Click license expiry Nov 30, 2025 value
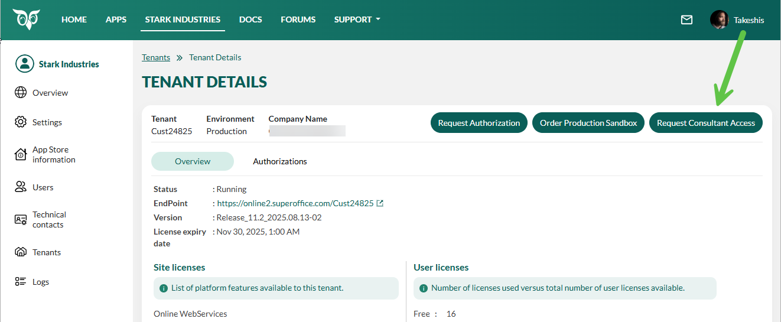 tap(258, 232)
